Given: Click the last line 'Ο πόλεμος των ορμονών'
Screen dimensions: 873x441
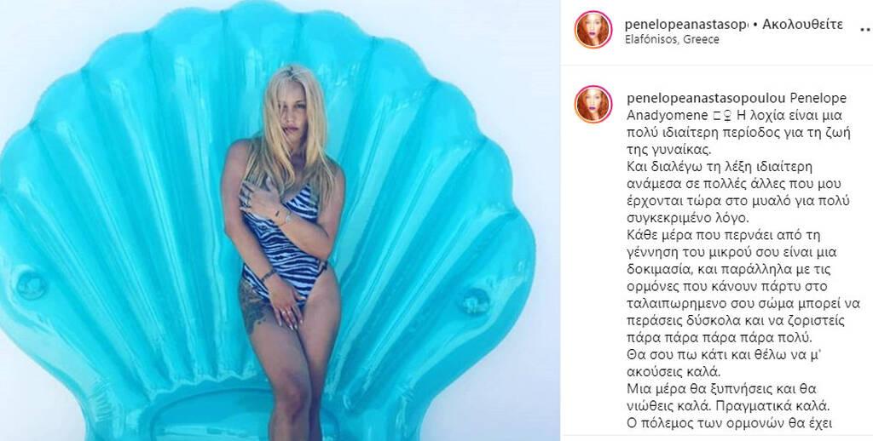Looking at the screenshot, I should [x=729, y=423].
